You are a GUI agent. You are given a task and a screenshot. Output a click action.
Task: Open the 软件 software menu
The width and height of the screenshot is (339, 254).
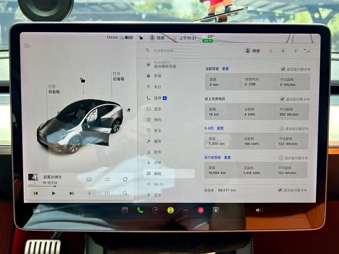154,152
